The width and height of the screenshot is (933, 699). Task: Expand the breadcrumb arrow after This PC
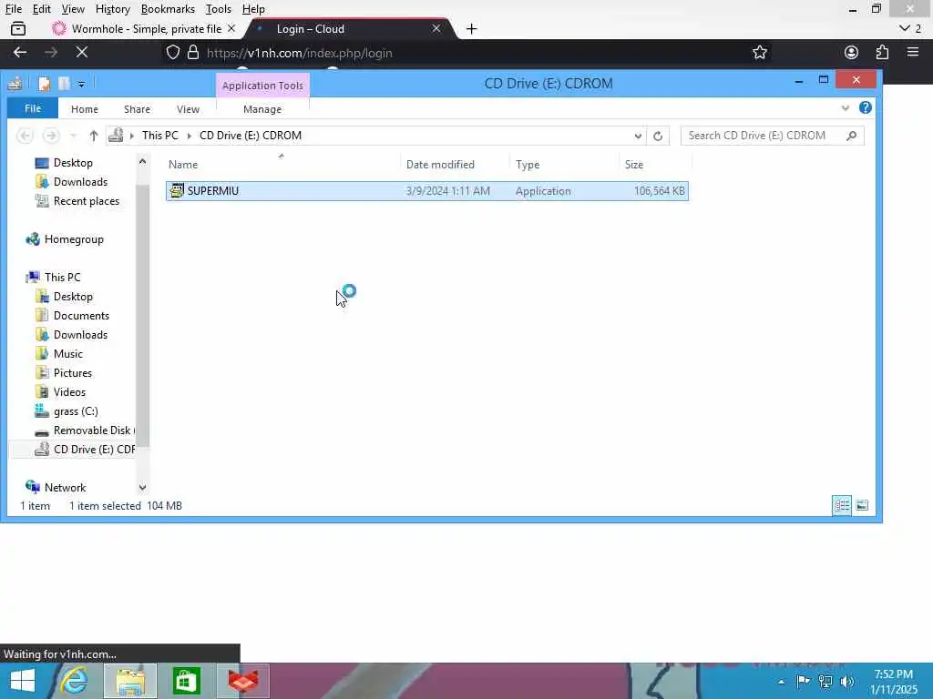(190, 136)
